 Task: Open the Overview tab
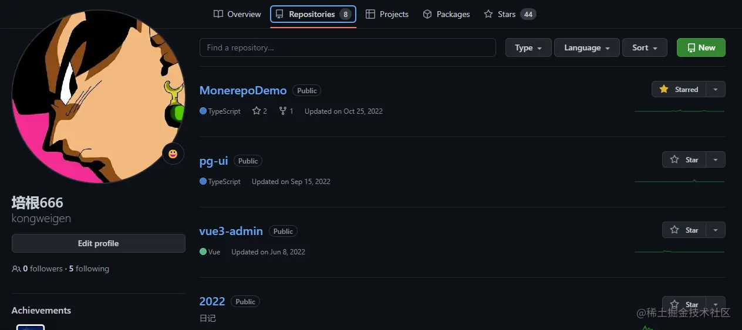click(237, 14)
